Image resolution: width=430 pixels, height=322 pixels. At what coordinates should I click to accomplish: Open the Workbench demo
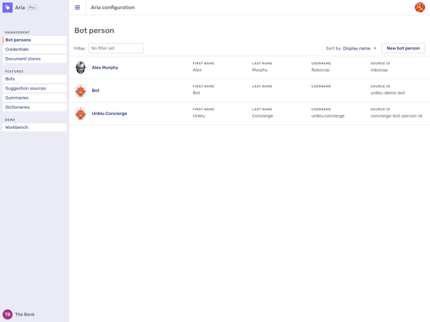click(35, 127)
